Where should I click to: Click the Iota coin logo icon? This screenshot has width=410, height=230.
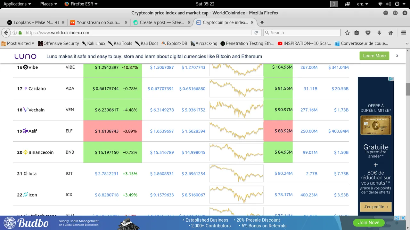(26, 173)
